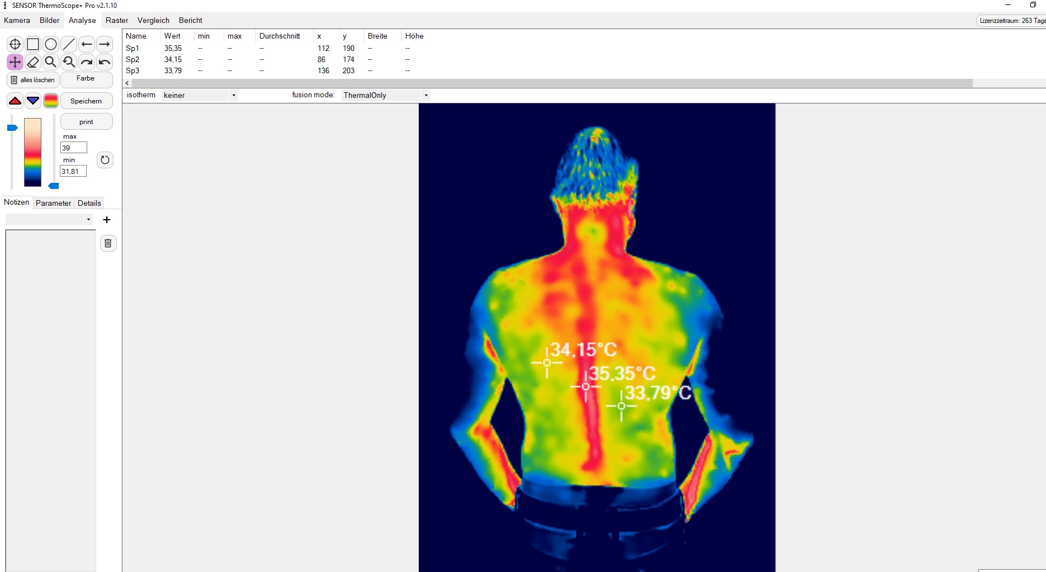Expand the Notizen selection dropdown
1046x572 pixels.
[x=88, y=219]
